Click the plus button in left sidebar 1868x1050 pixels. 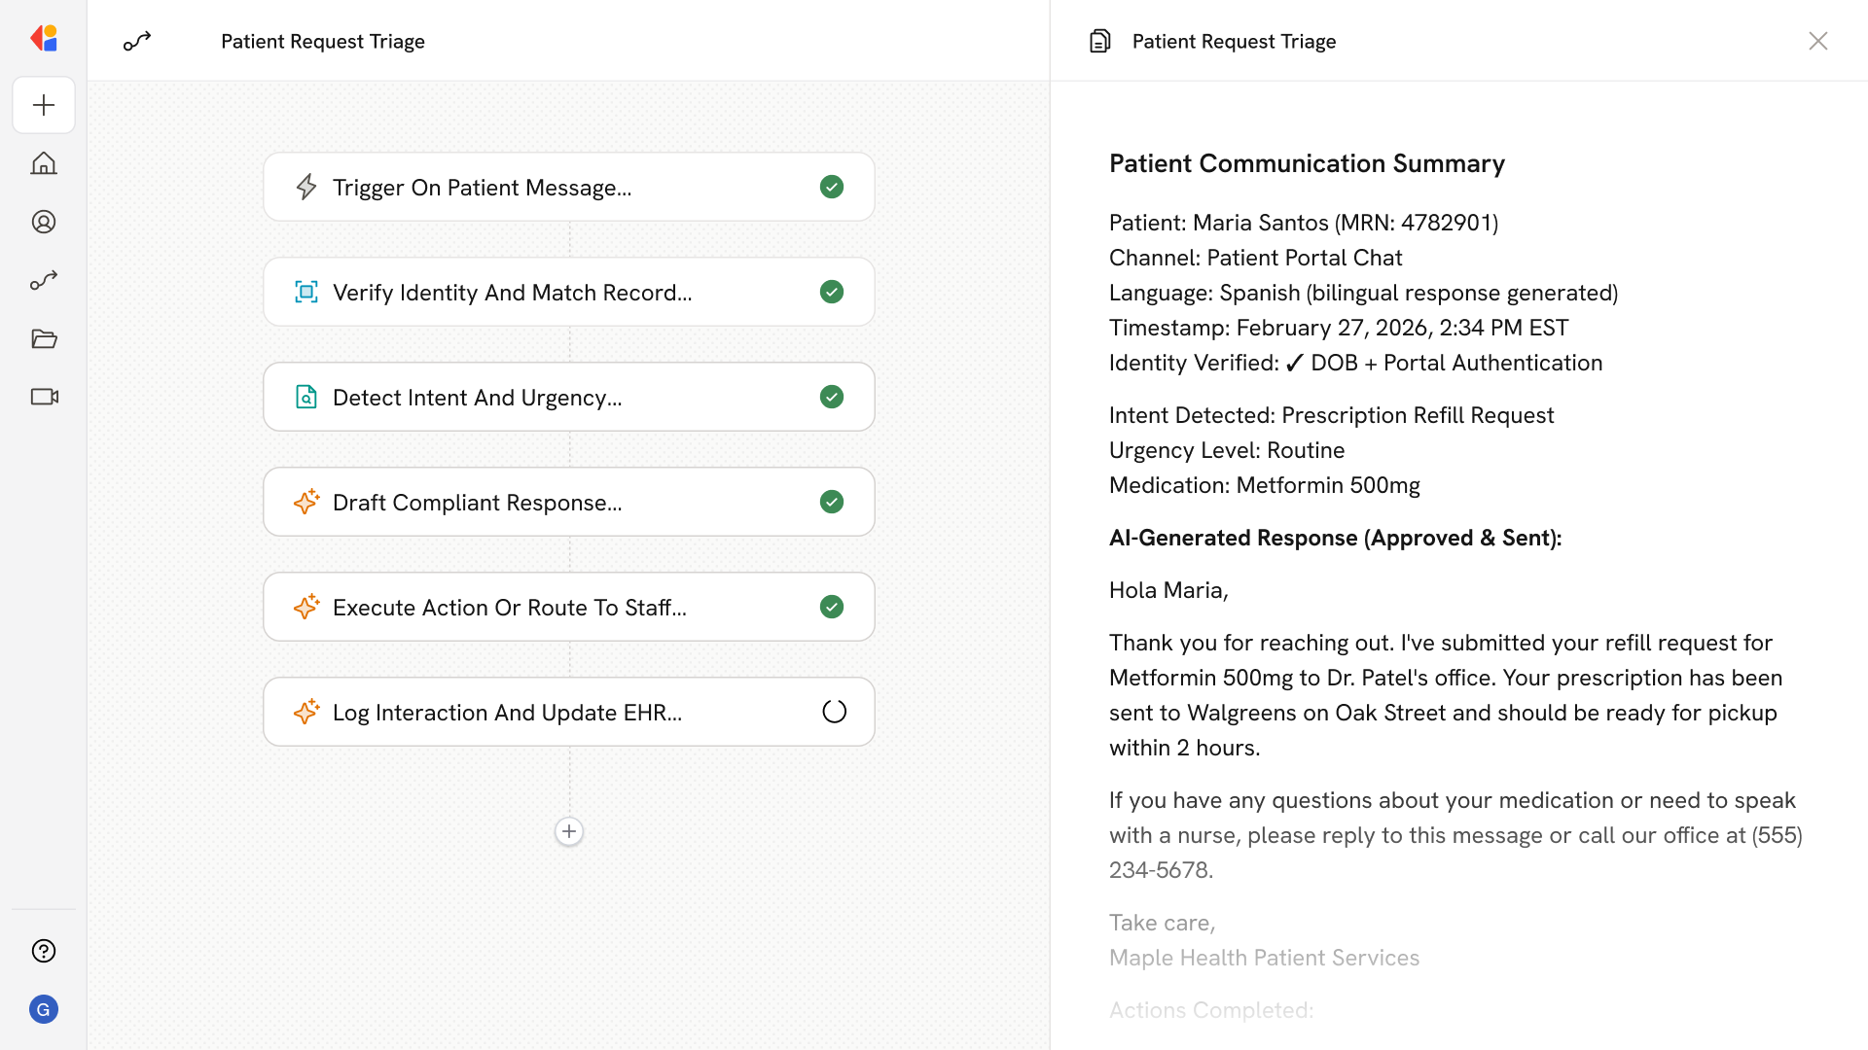44,105
